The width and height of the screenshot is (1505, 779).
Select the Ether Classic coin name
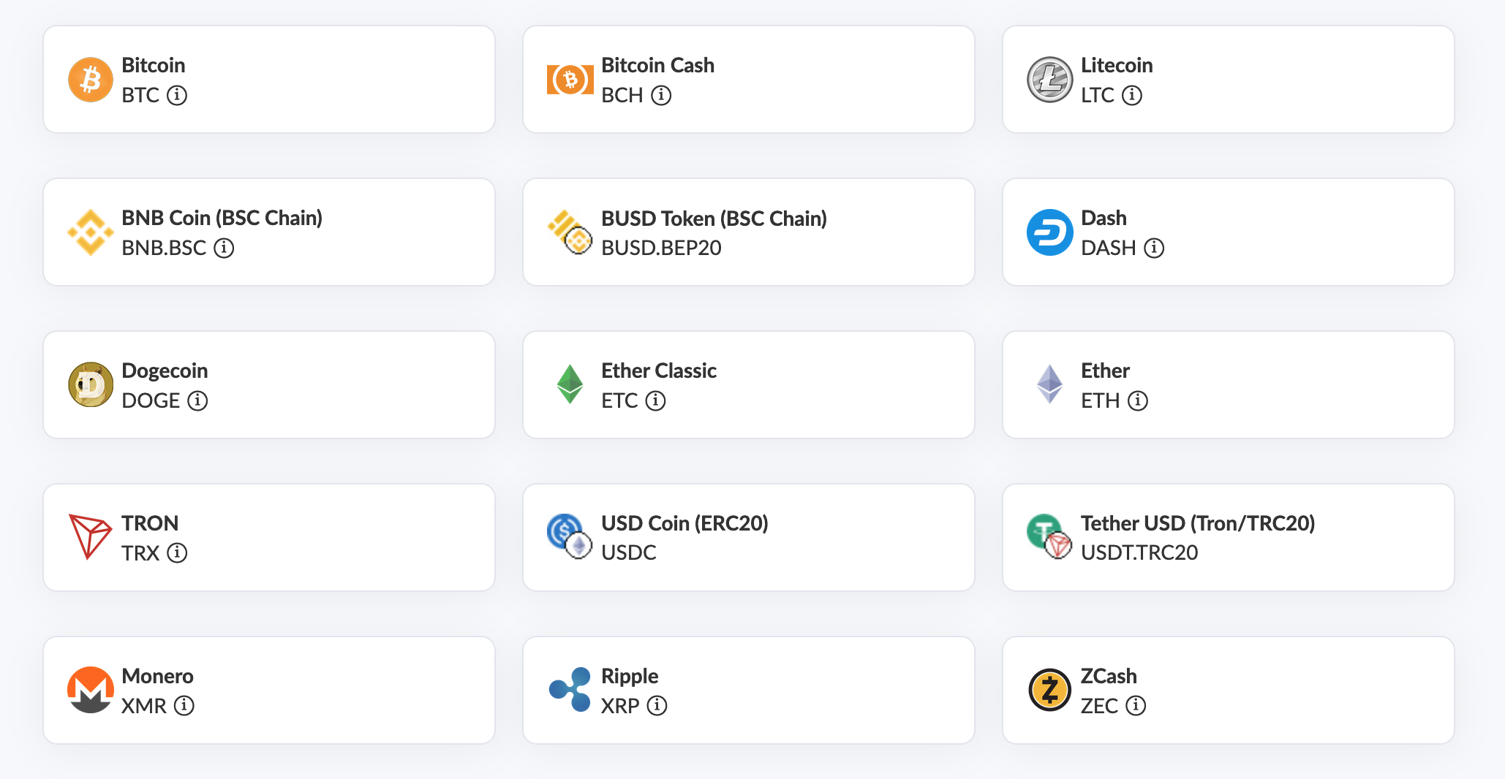(659, 370)
